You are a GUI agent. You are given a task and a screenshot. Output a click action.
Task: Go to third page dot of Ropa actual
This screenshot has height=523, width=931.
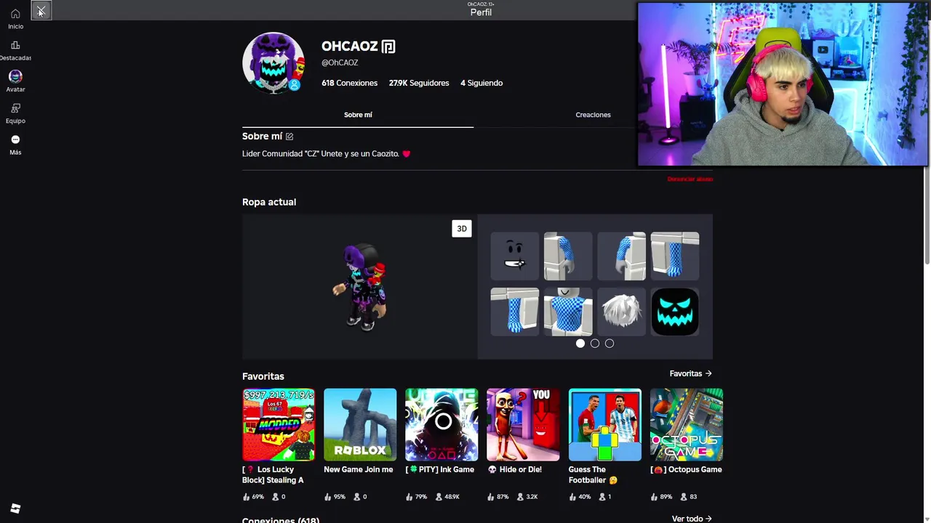tap(610, 344)
